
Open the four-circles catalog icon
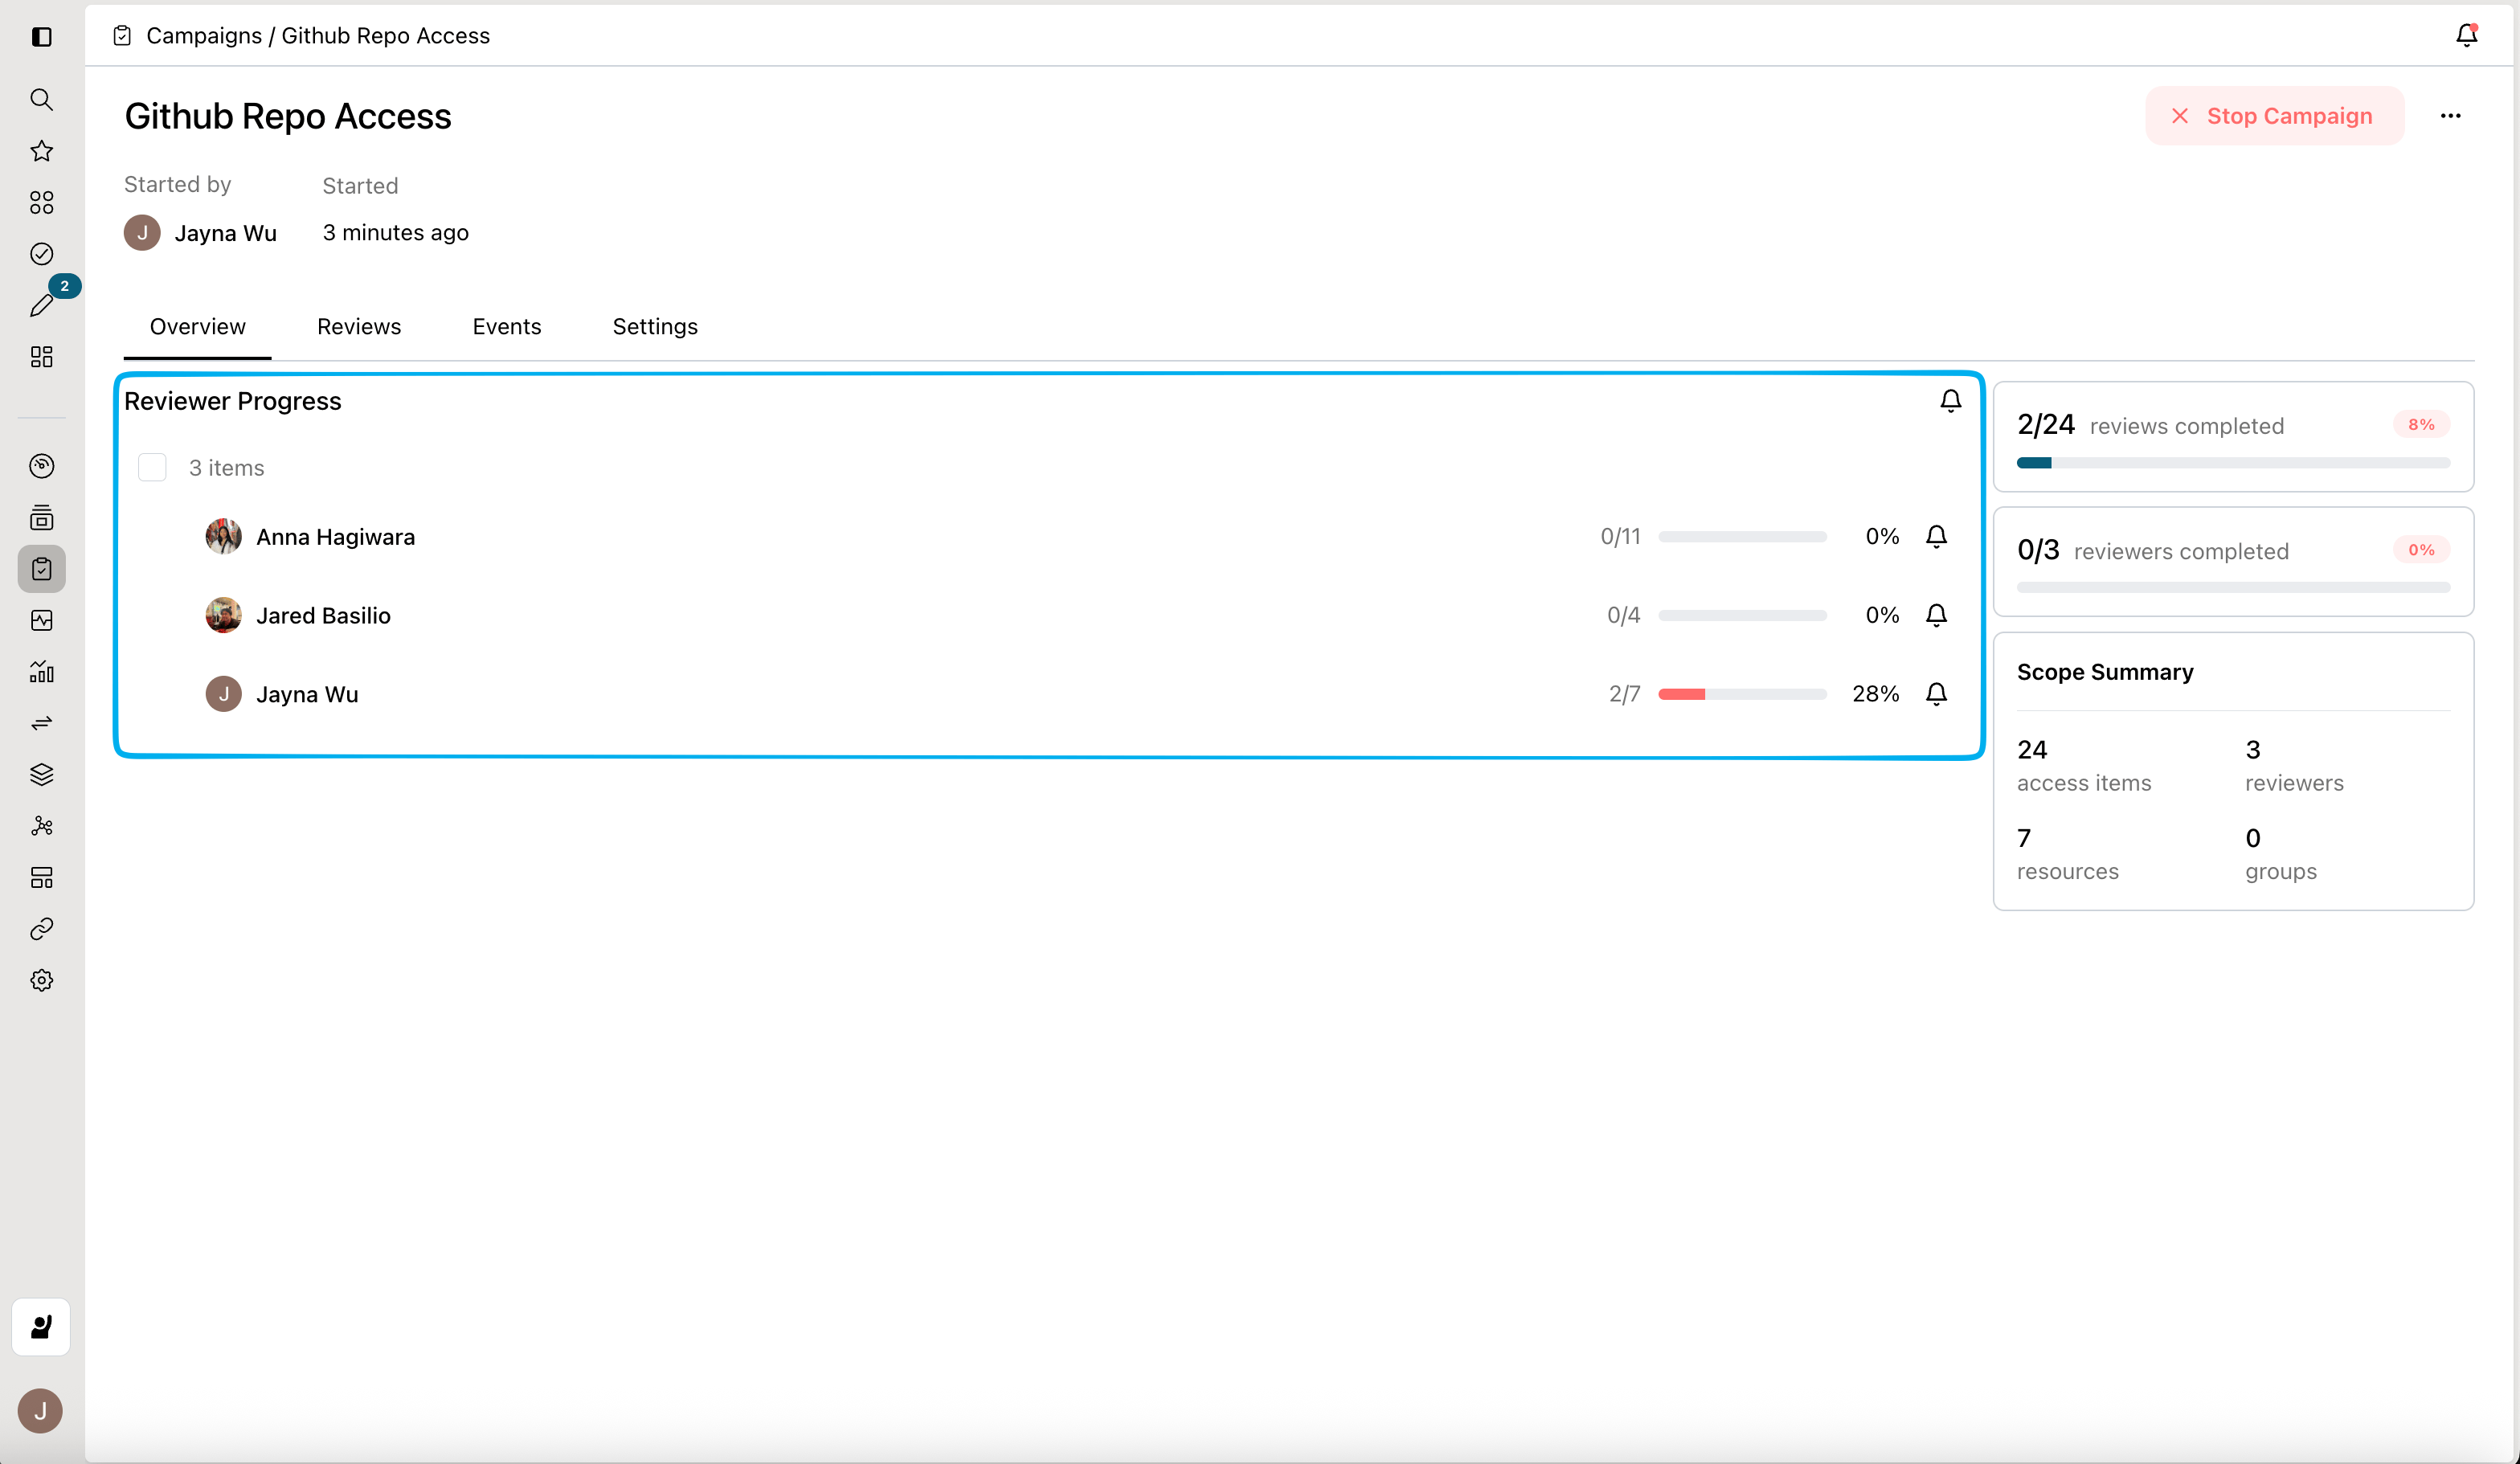[x=41, y=202]
